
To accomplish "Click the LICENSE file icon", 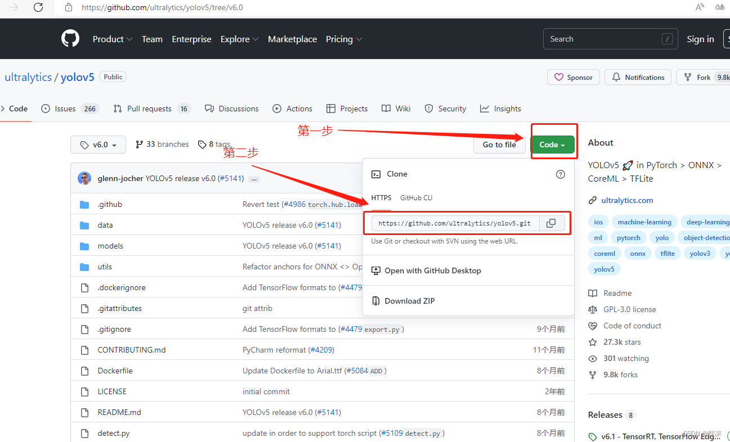I will tap(84, 391).
